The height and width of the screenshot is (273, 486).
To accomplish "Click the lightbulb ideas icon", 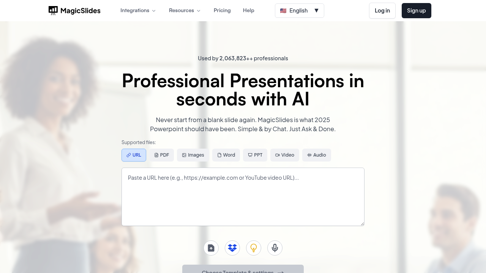I will (x=254, y=248).
